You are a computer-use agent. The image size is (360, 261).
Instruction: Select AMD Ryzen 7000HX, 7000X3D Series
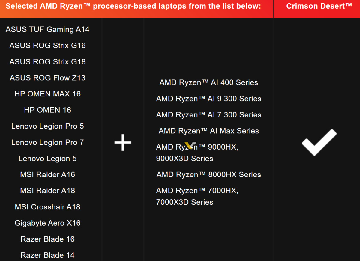[197, 196]
